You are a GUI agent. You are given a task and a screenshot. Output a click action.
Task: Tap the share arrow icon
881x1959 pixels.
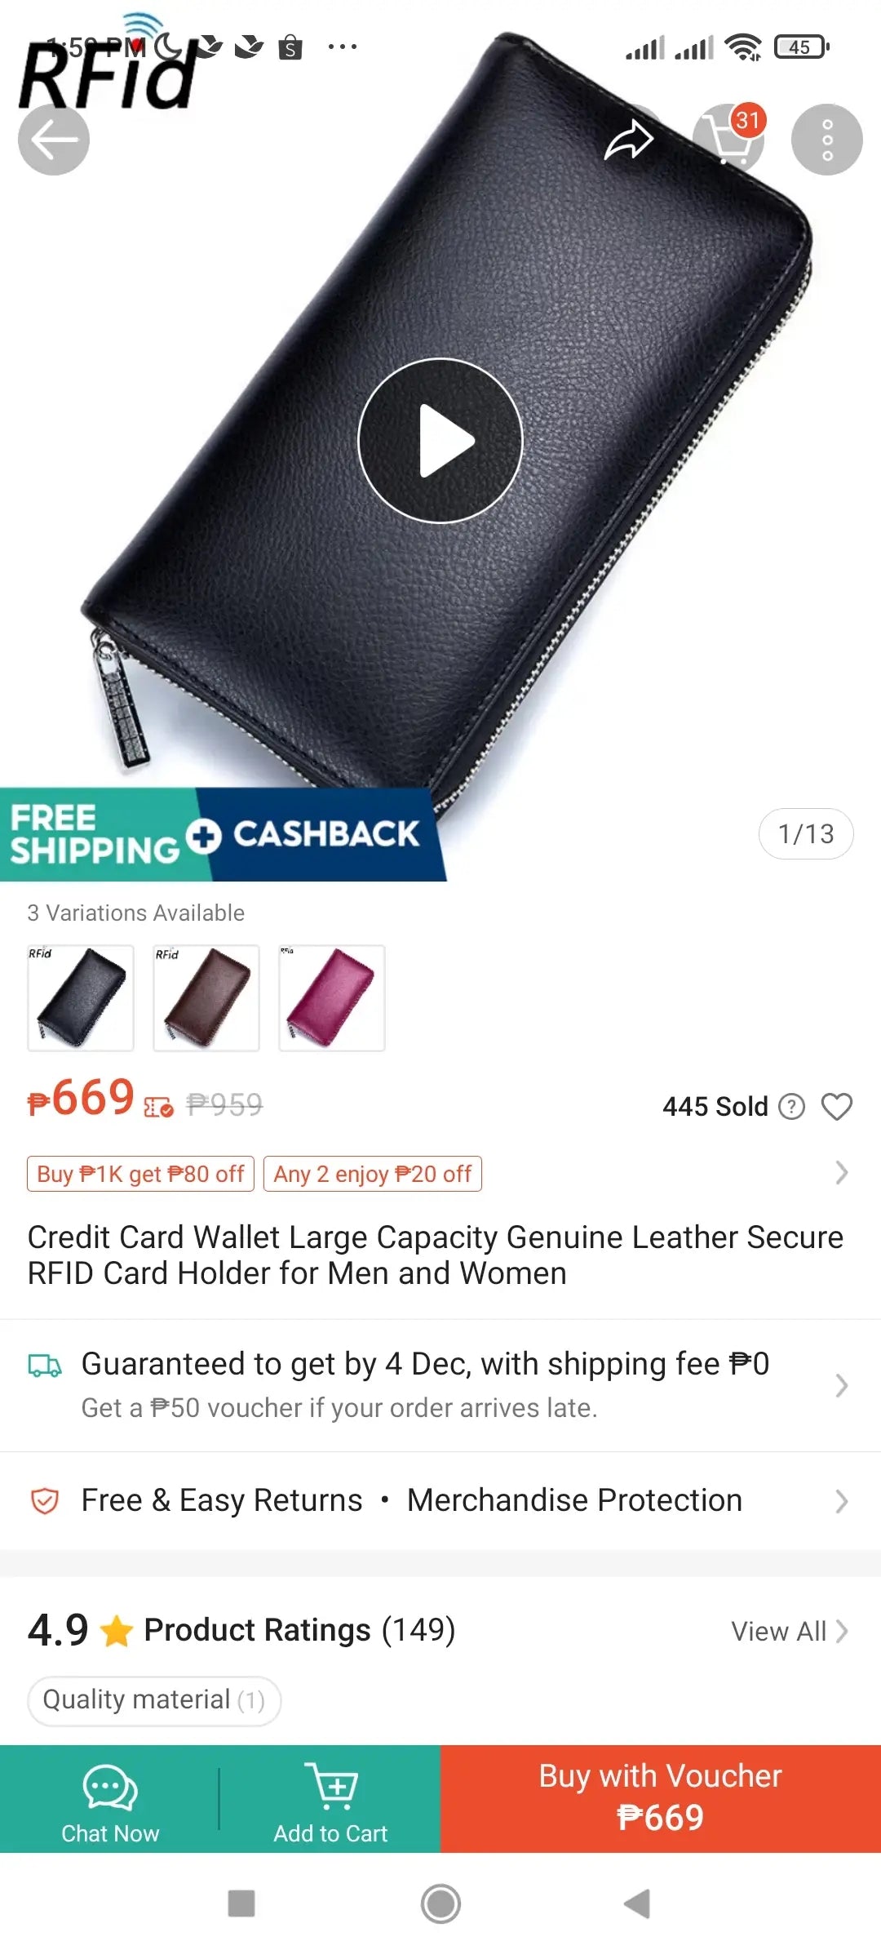629,140
